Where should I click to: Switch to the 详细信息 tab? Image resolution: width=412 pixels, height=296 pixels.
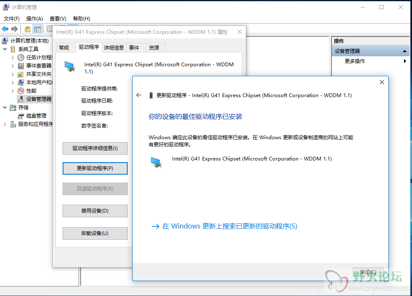pos(114,48)
